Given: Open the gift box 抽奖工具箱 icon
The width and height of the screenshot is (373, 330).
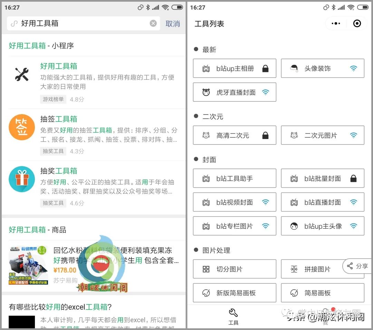Looking at the screenshot, I should pyautogui.click(x=22, y=179).
